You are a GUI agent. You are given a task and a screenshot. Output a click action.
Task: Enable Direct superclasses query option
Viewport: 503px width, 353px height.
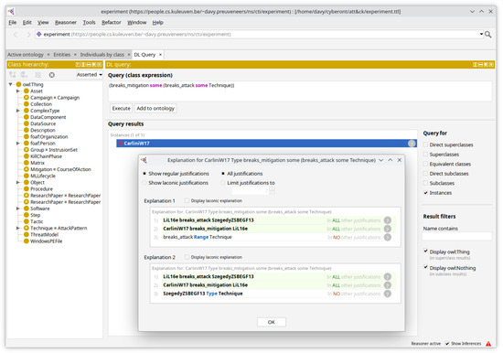click(x=425, y=144)
